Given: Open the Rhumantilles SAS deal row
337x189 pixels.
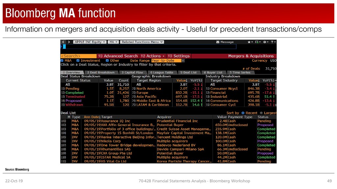Looking at the screenshot, I should [x=168, y=149].
